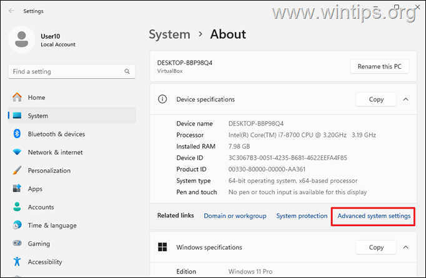Screen dimensions: 426x278
Task: Click the Installed RAM value 7.98 GB
Action: pyautogui.click(x=239, y=146)
